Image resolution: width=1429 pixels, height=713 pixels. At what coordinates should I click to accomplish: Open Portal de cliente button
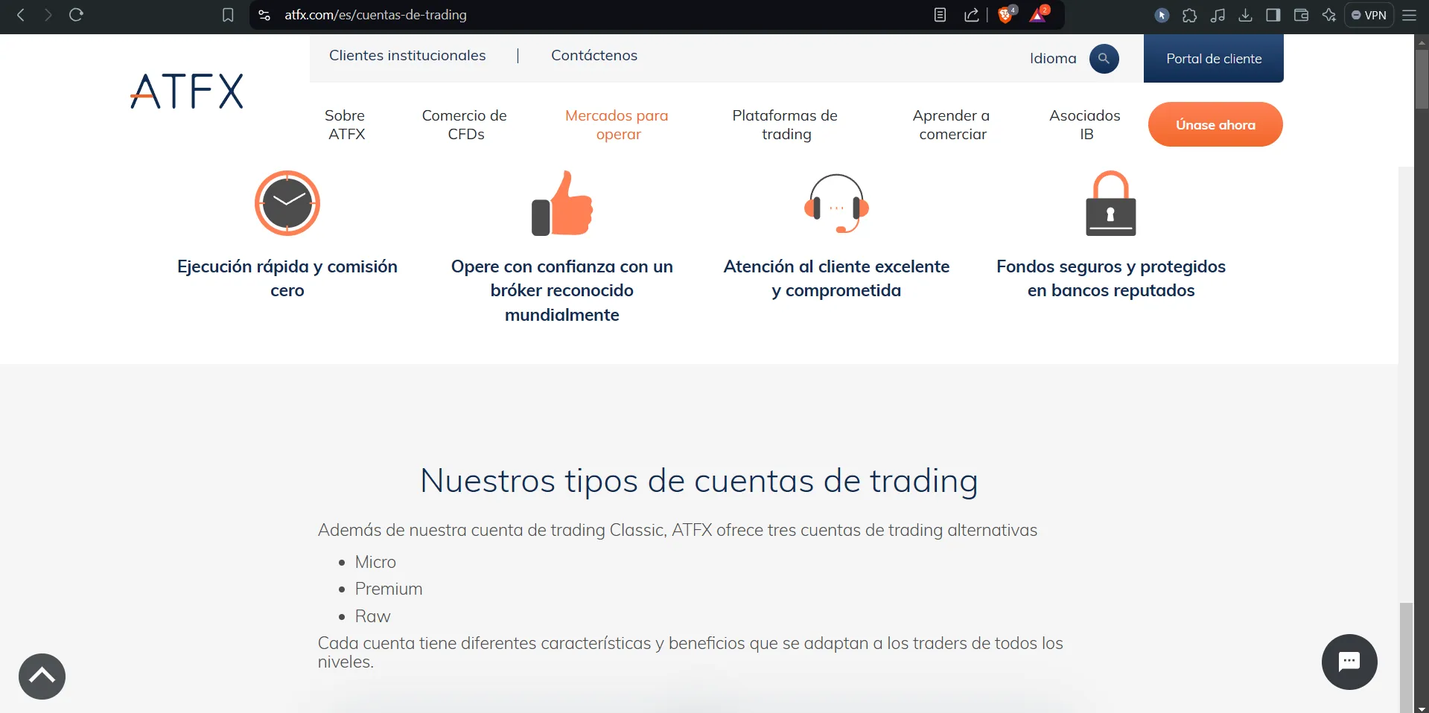1214,58
